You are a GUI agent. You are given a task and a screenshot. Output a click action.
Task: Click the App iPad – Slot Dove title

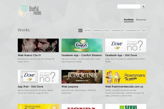30,87
